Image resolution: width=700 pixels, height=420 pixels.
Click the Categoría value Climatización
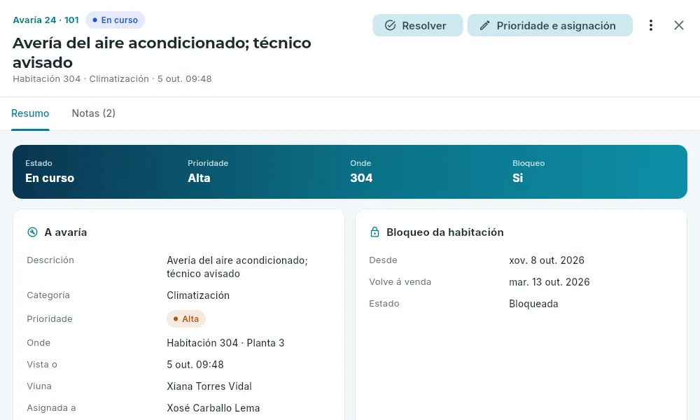tap(198, 295)
